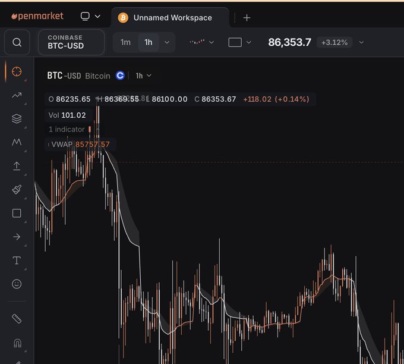Click the chart layout rectangle icon
404x364 pixels.
tap(235, 42)
